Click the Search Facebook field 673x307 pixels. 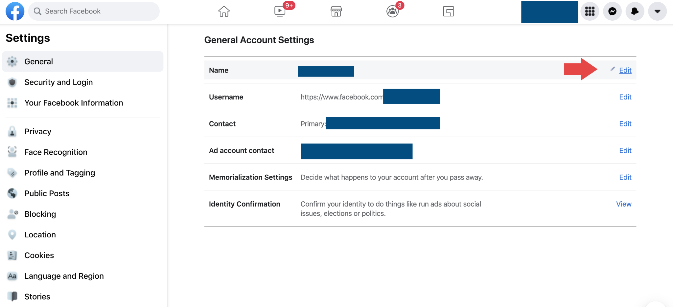coord(94,11)
